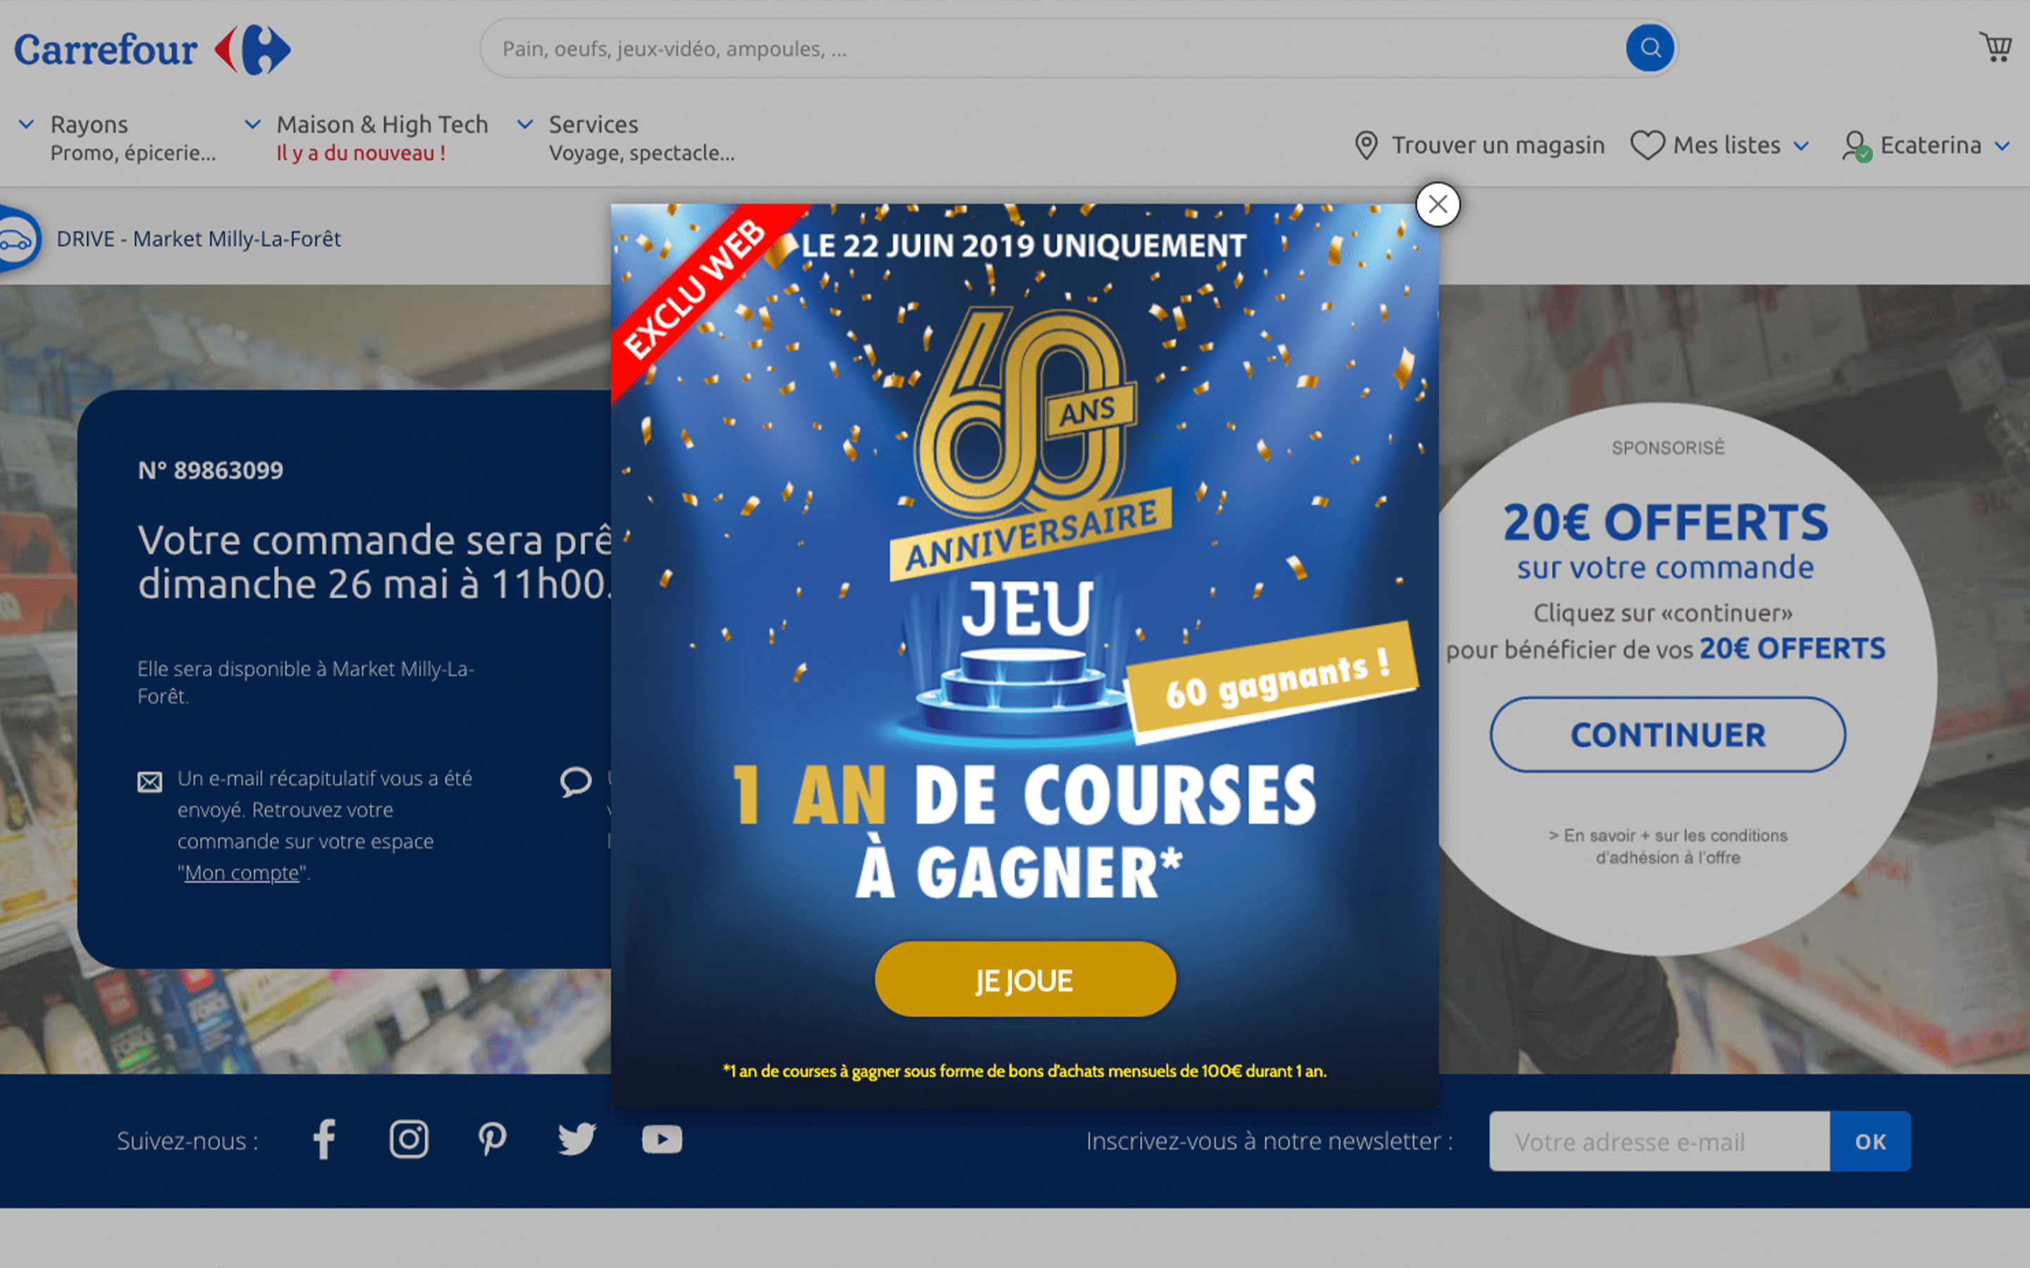Open the Instagram icon in footer
This screenshot has height=1268, width=2030.
coord(410,1139)
